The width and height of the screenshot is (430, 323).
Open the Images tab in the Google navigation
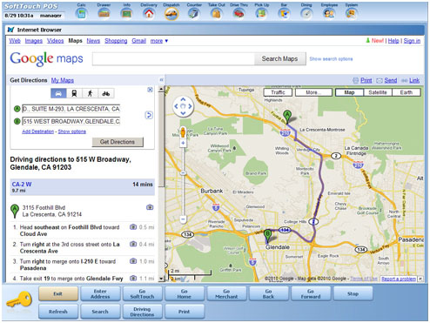(34, 41)
